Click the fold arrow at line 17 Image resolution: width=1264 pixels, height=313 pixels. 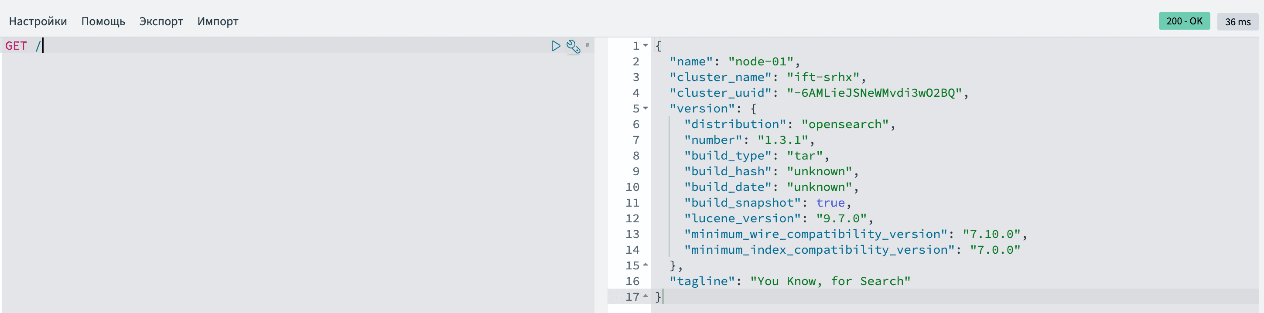[646, 296]
